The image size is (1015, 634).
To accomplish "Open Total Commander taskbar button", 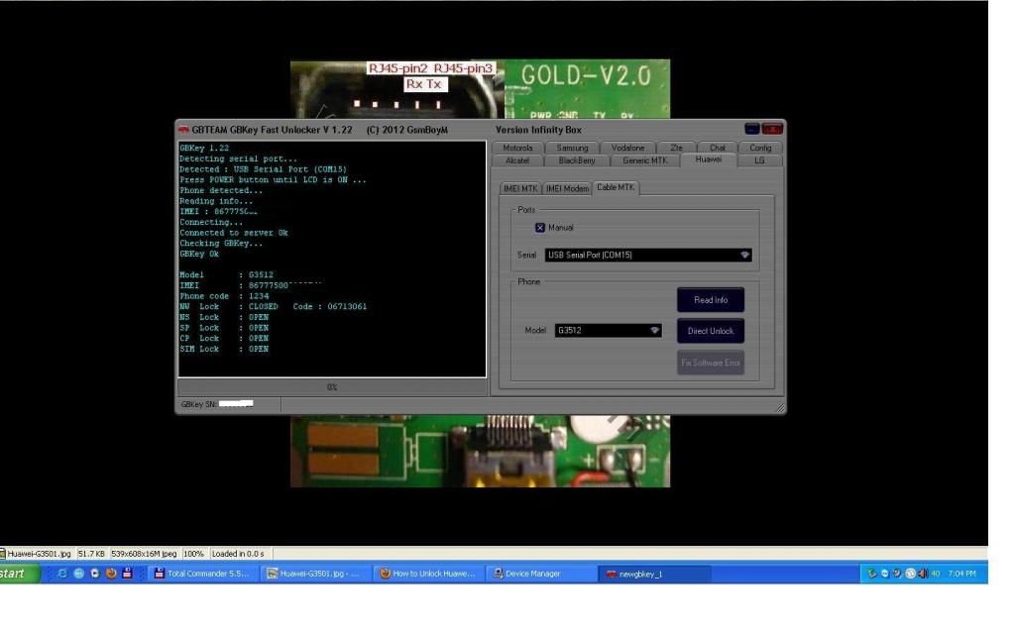I will (x=204, y=574).
